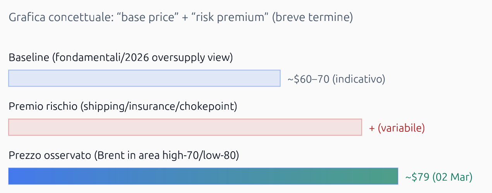
Task: Select the Baseline row label
Action: tap(29, 58)
